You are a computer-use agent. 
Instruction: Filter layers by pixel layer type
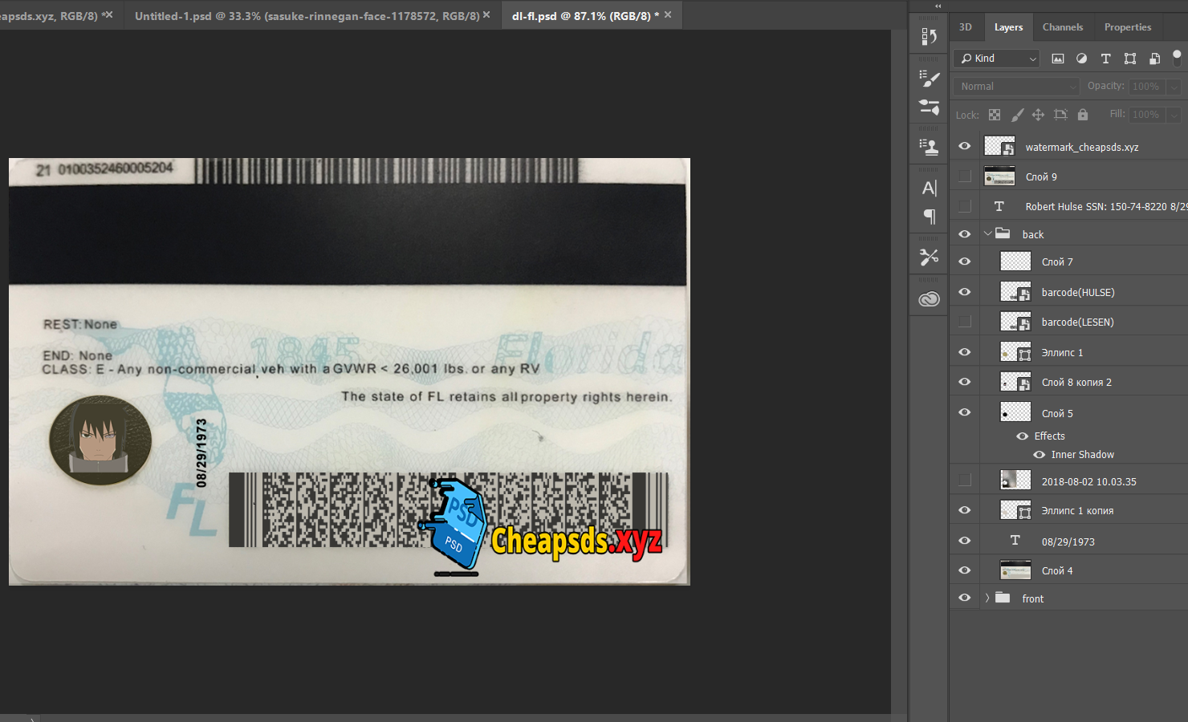pyautogui.click(x=1058, y=59)
